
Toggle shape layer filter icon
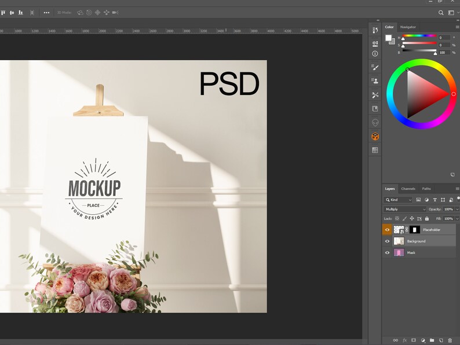pyautogui.click(x=443, y=200)
